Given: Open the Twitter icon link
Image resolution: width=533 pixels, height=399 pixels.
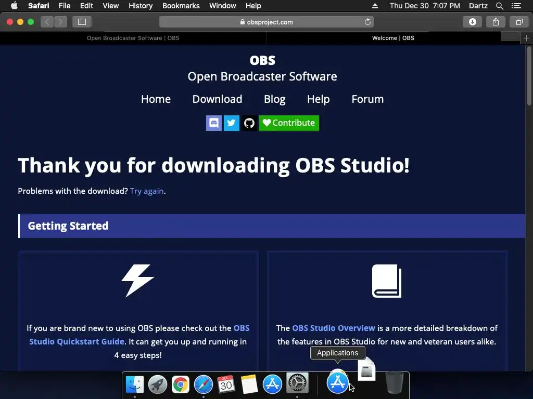Looking at the screenshot, I should pos(232,123).
